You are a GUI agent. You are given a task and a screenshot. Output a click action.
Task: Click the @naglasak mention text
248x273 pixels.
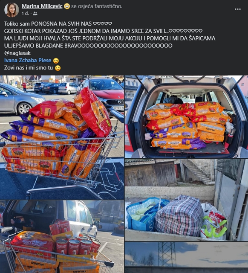(x=17, y=53)
